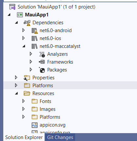137x141 pixels.
Task: Collapse the Resources folder
Action: click(16, 93)
